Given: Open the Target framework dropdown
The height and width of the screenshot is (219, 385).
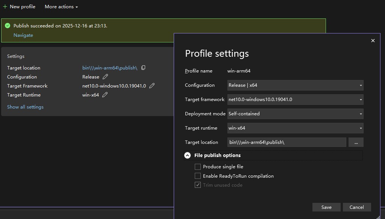Looking at the screenshot, I should (295, 100).
